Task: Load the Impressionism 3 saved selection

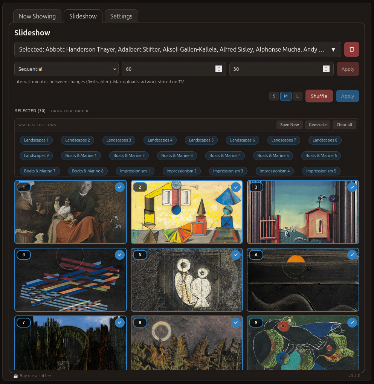Action: [228, 171]
